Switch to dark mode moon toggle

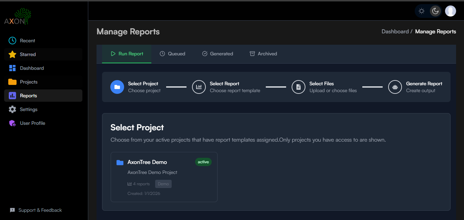click(435, 11)
